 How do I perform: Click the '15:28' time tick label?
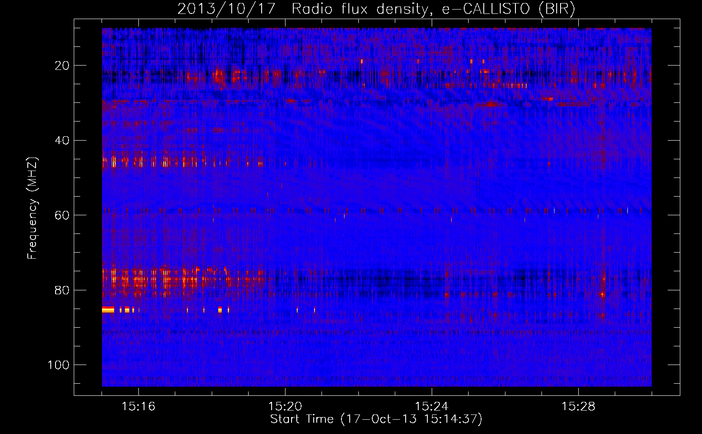(x=578, y=407)
